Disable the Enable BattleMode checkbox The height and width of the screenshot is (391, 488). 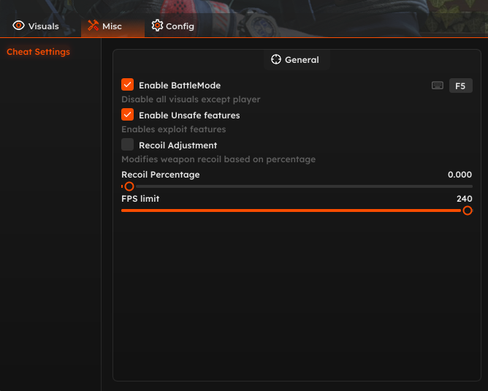128,85
